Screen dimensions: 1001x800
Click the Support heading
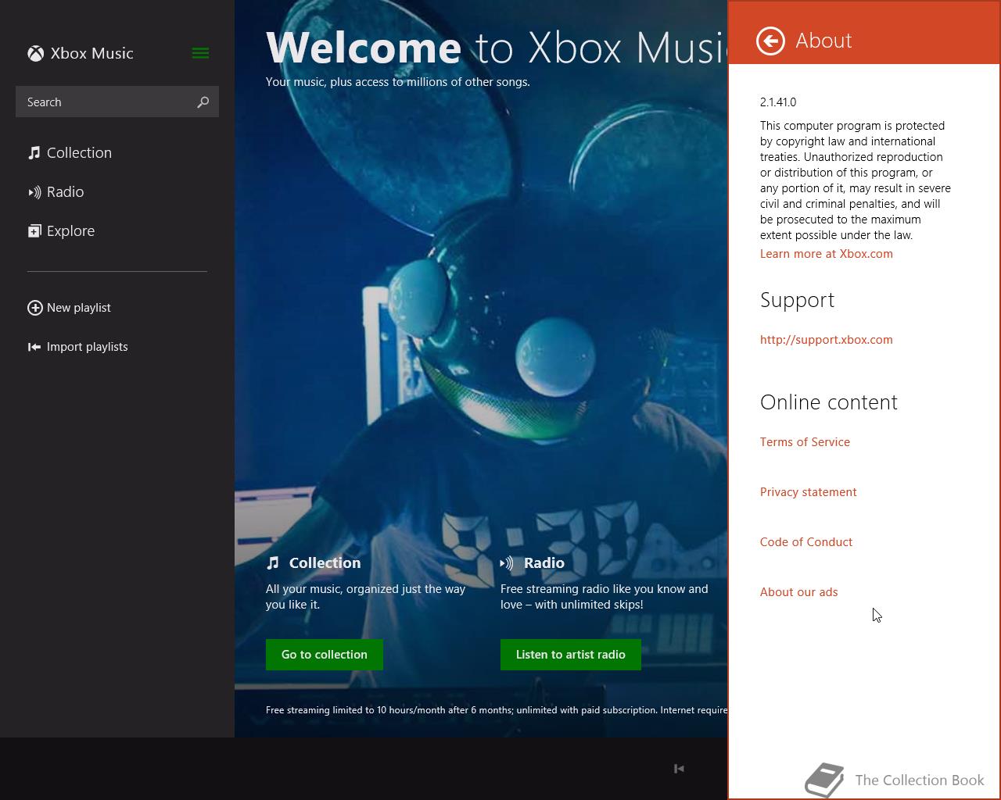(x=797, y=301)
